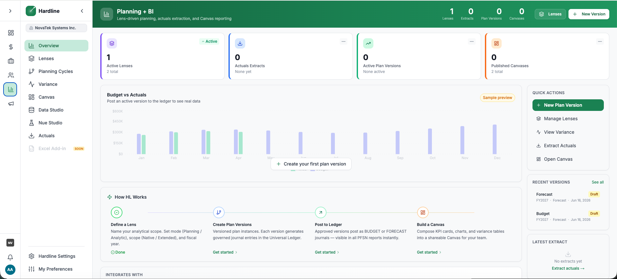Image resolution: width=617 pixels, height=279 pixels.
Task: Open the Forecast draft version
Action: pos(568,197)
